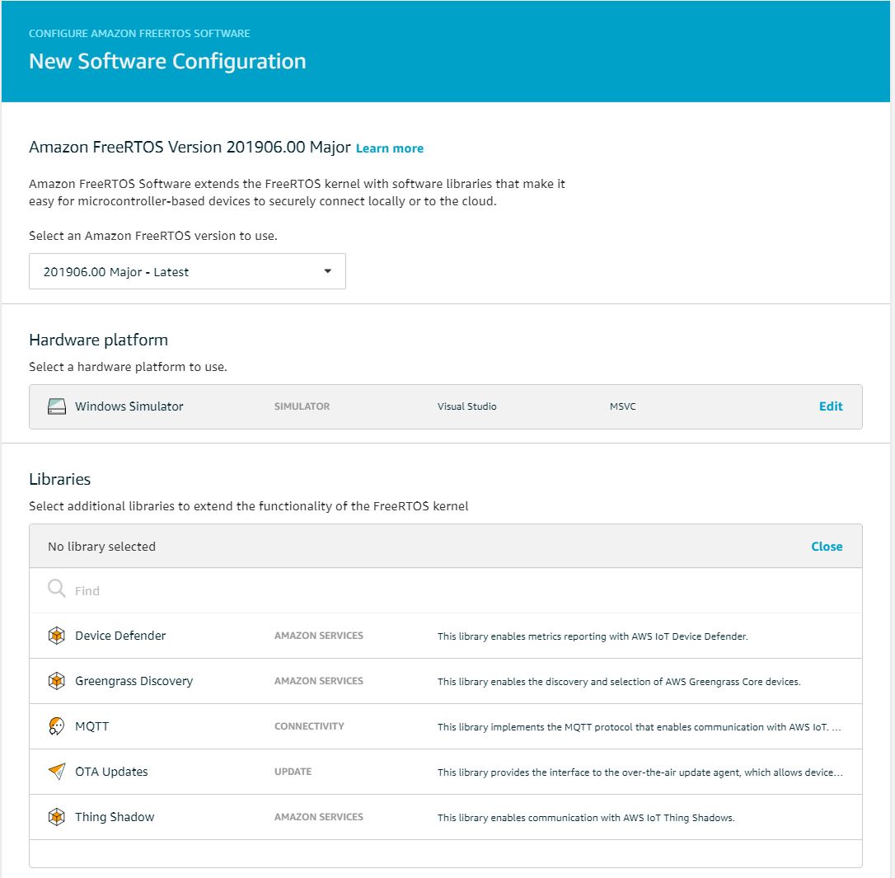Click the Windows Simulator platform name
The height and width of the screenshot is (878, 895).
[129, 406]
